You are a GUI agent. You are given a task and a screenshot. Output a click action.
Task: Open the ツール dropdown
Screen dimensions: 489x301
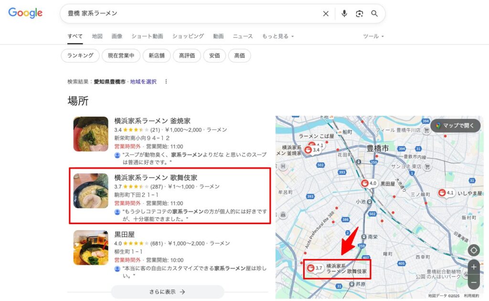point(373,36)
